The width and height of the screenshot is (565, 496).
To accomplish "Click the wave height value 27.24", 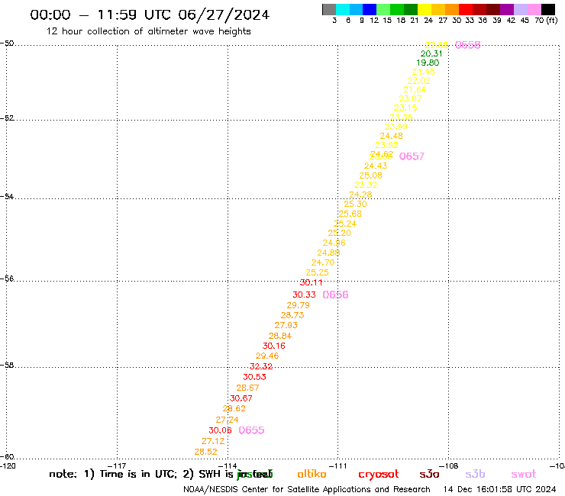I will click(227, 420).
